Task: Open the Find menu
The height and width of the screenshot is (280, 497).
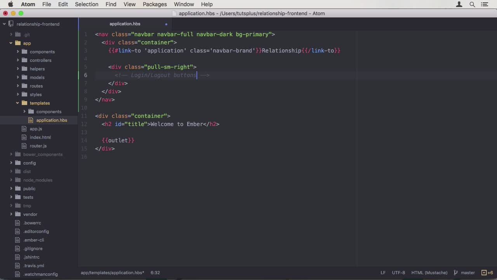Action: (111, 4)
